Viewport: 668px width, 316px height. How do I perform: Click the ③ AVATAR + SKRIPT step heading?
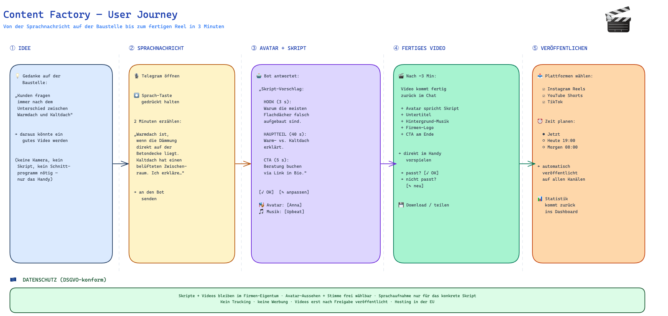279,48
